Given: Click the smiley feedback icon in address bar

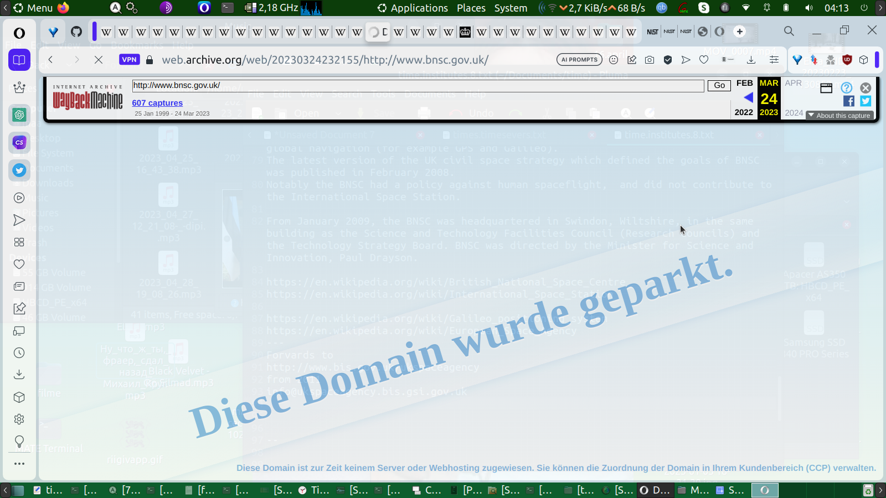Looking at the screenshot, I should [614, 60].
